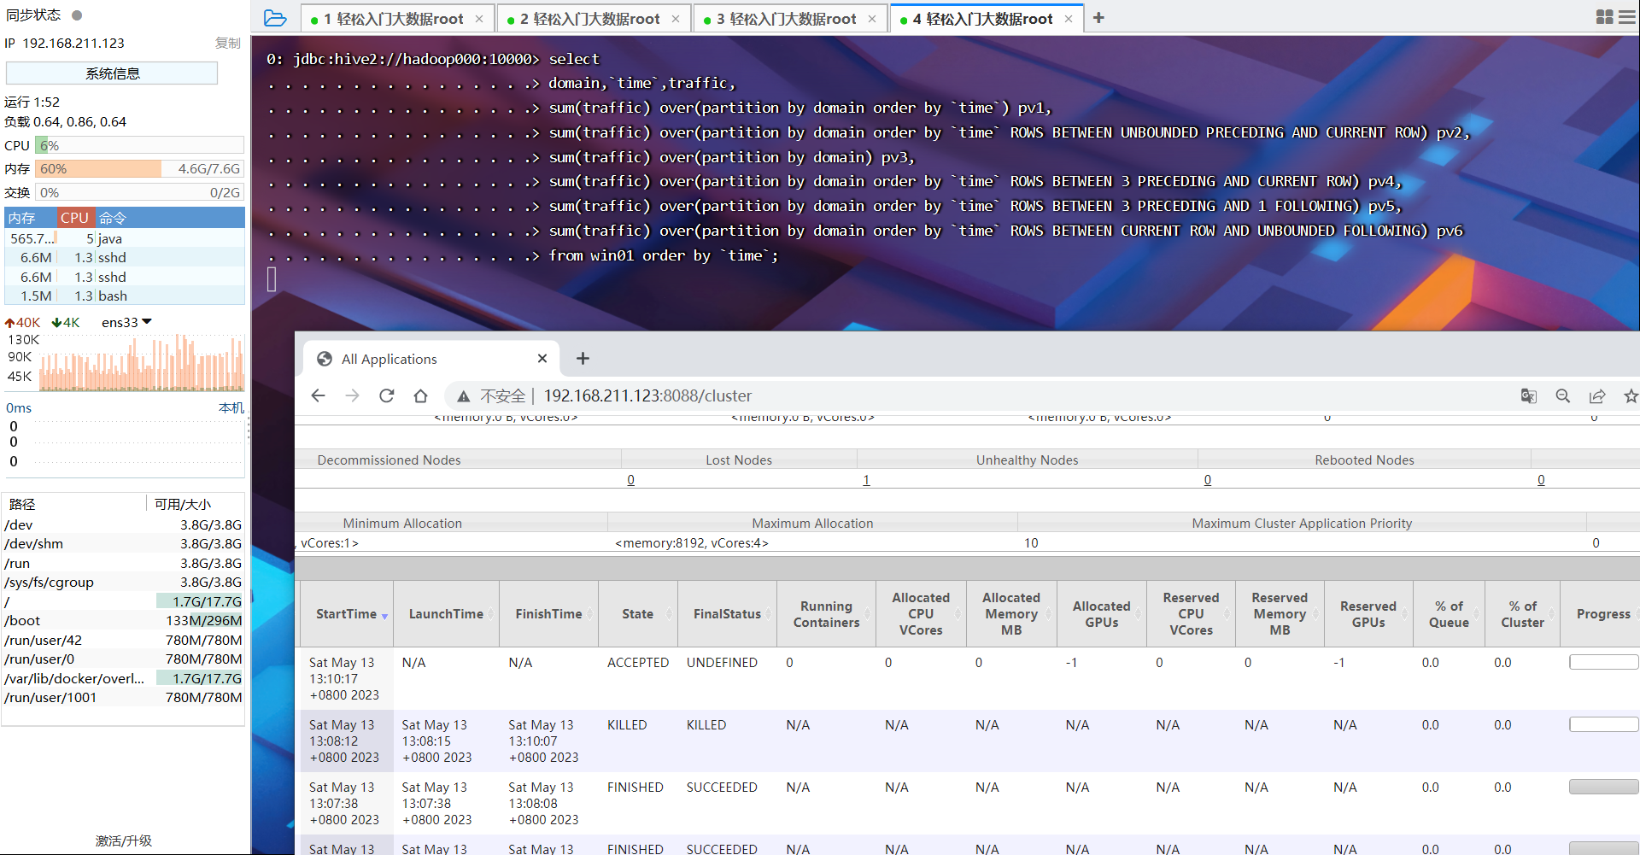The width and height of the screenshot is (1640, 855).
Task: Click the CPU usage 6% bar
Action: (x=140, y=145)
